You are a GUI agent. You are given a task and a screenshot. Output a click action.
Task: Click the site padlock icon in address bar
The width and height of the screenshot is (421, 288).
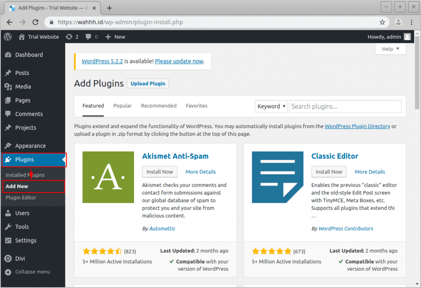(x=51, y=22)
